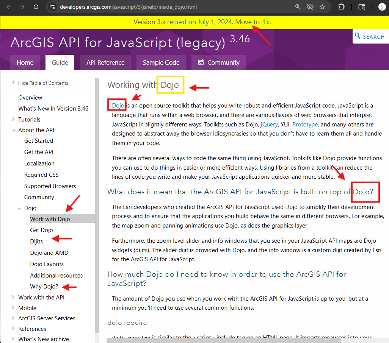Click the Hide Table of Contents chevron

13,83
